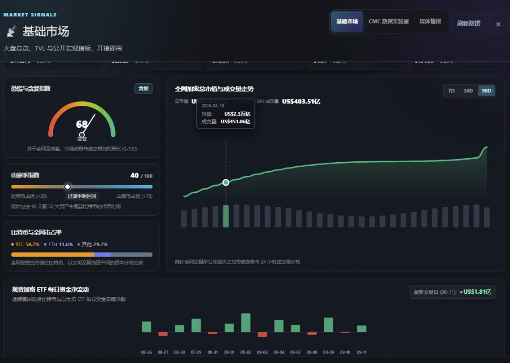510x363 pixels.
Task: Click the "40 / 100" altcoin index value
Action: pos(141,176)
